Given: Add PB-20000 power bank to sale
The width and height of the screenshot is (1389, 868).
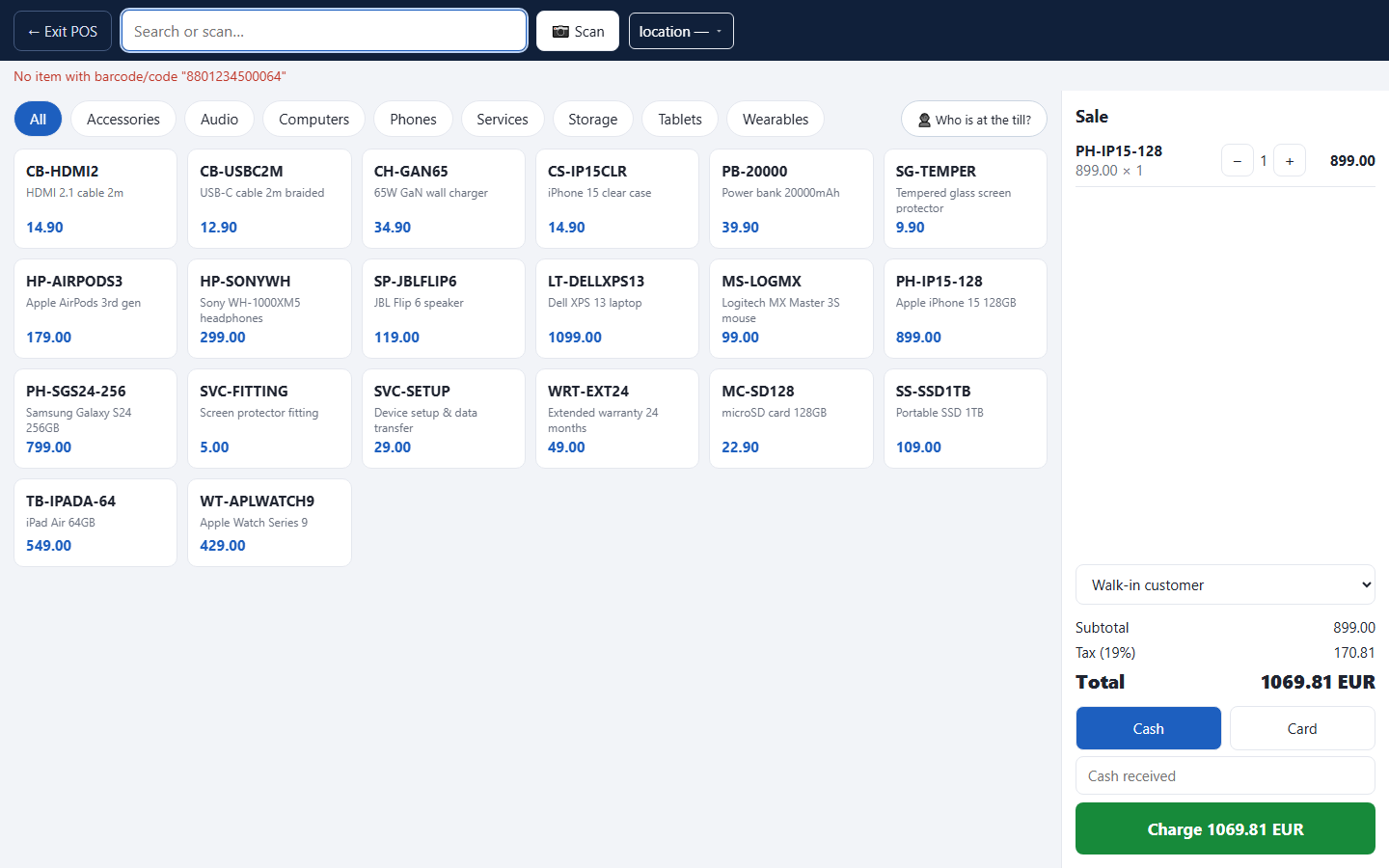Looking at the screenshot, I should coord(791,199).
